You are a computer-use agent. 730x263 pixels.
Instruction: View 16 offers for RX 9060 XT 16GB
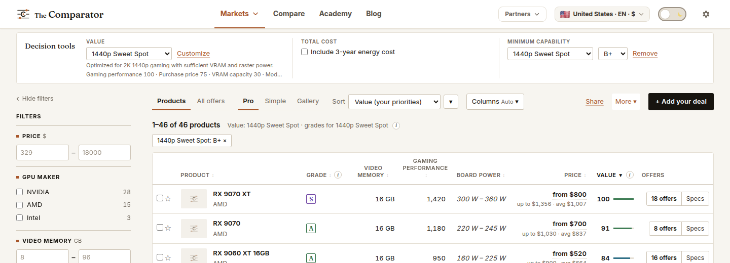[664, 257]
